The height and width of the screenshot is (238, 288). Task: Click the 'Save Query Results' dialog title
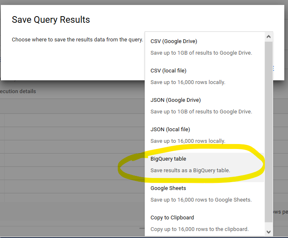[51, 20]
